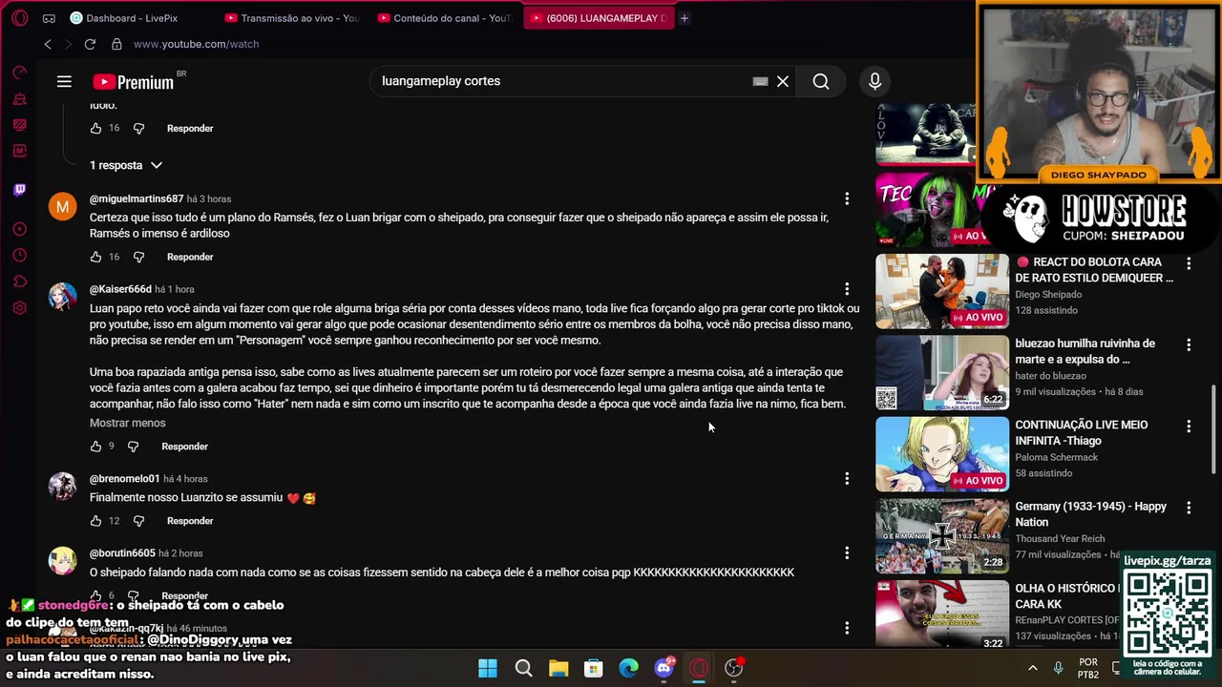Reply to @brenomelo01 with Responder
The image size is (1222, 687).
(190, 521)
